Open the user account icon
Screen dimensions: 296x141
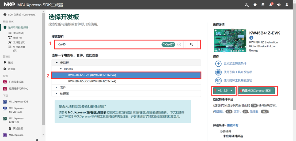pyautogui.click(x=287, y=5)
